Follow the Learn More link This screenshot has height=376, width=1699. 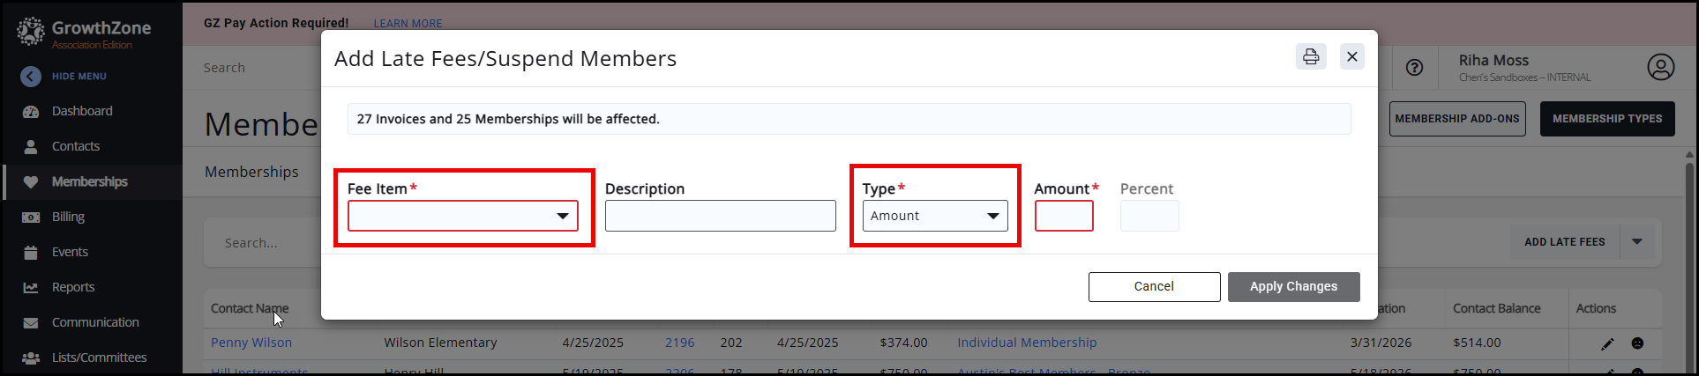point(408,24)
